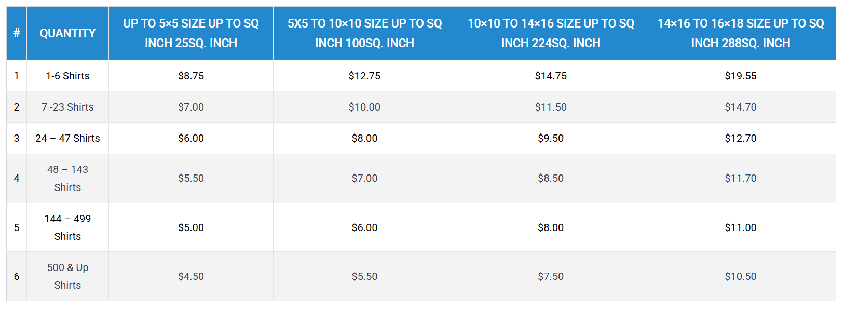Image resolution: width=845 pixels, height=310 pixels.
Task: Select the 100 sq. inch size header
Action: point(364,33)
